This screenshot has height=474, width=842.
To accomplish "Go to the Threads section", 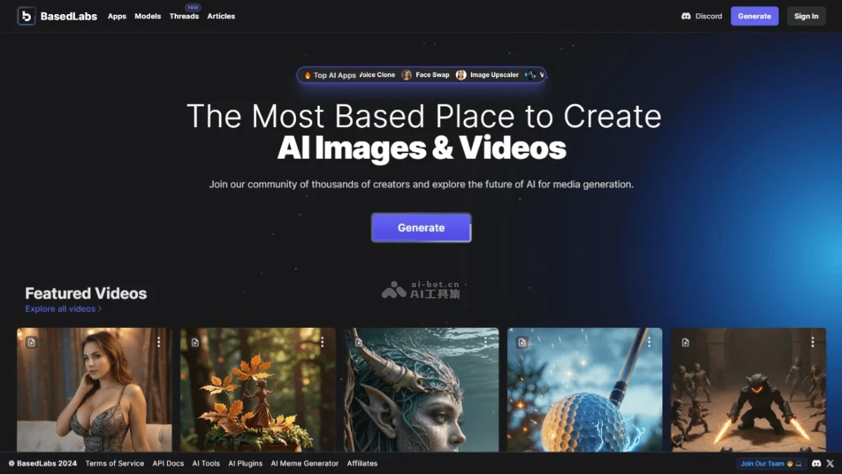I will coord(184,16).
